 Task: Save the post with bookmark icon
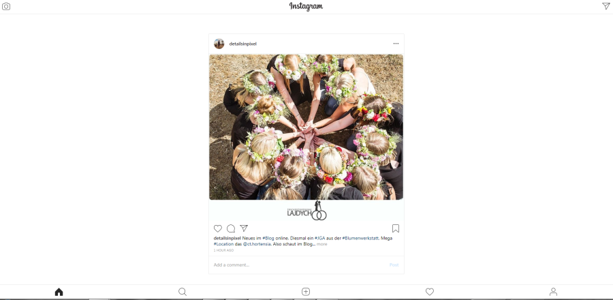[396, 228]
